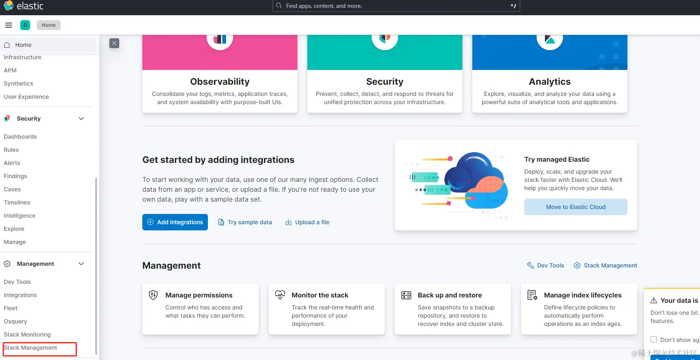700x360 pixels.
Task: Click the Get started by adding integrations heading
Action: pyautogui.click(x=218, y=160)
